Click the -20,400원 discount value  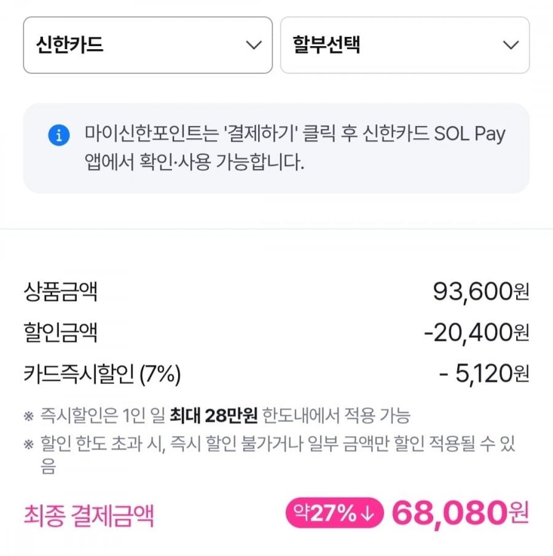[x=476, y=332]
